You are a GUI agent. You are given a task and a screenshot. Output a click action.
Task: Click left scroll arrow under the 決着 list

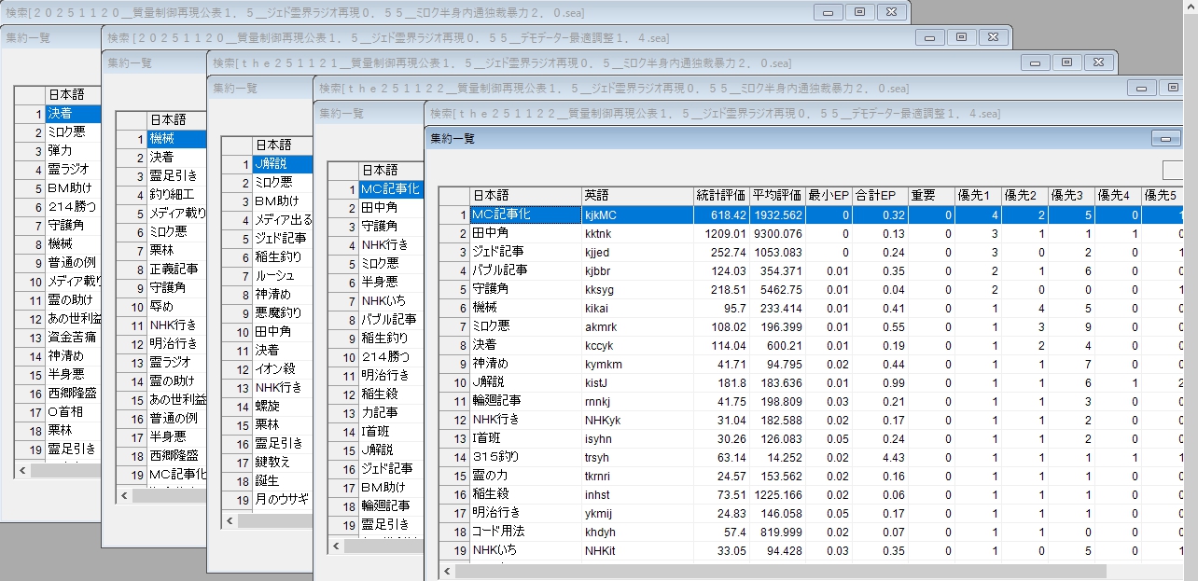pos(22,471)
